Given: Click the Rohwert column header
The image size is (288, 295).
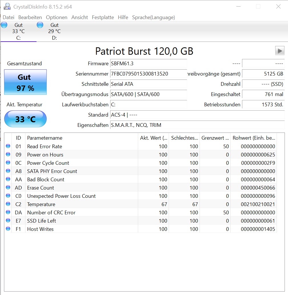Looking at the screenshot, I should click(254, 138).
